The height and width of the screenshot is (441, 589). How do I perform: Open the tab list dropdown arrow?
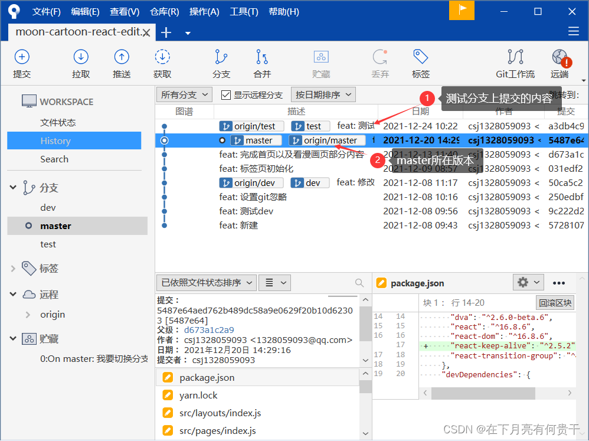point(188,33)
